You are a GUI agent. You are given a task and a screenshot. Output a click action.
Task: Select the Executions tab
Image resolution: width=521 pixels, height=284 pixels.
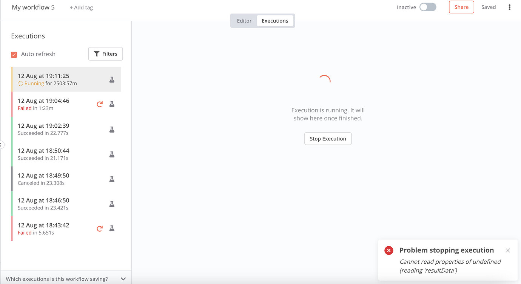point(275,21)
